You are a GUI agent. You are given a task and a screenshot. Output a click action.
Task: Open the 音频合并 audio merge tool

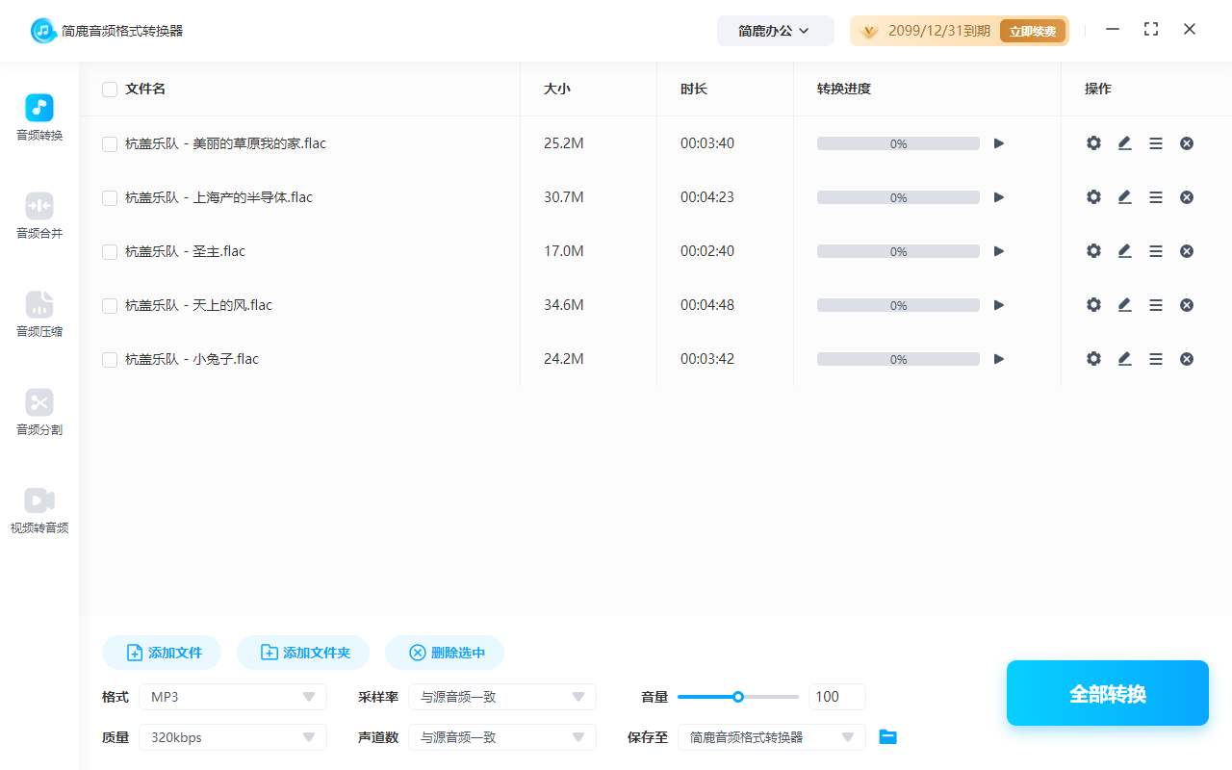[x=38, y=214]
